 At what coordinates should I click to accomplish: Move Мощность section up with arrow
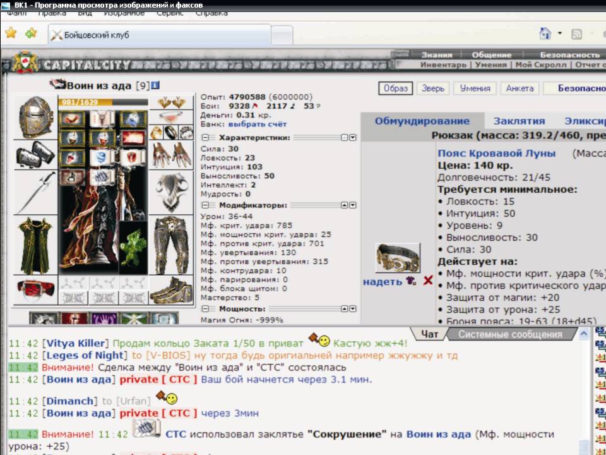[x=345, y=309]
